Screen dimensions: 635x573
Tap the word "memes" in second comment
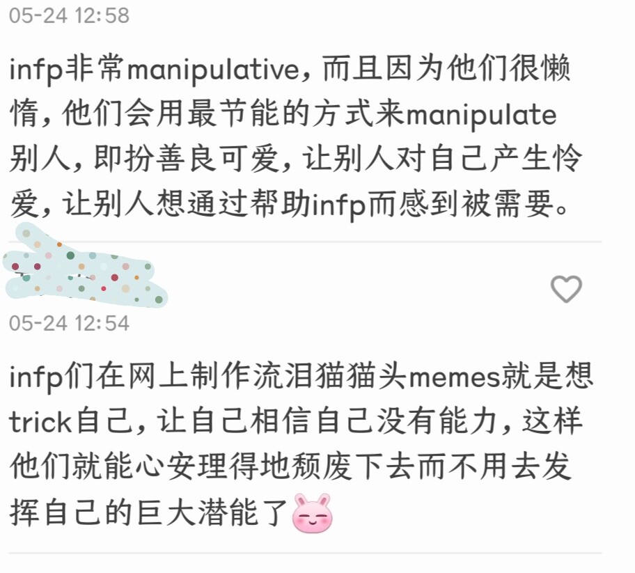455,377
